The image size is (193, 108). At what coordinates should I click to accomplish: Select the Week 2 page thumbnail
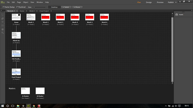(46, 17)
